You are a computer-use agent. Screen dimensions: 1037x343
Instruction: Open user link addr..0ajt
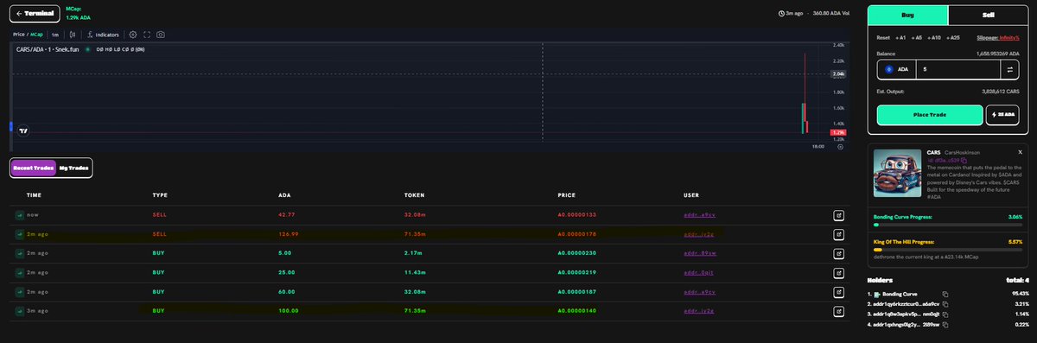click(698, 272)
